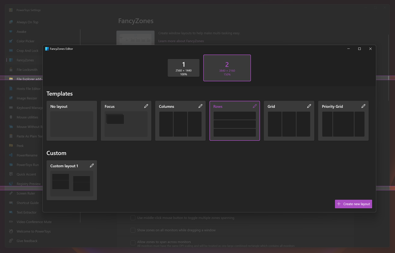The image size is (395, 253).
Task: Apply Custom layout 1 preview
Action: point(72,184)
